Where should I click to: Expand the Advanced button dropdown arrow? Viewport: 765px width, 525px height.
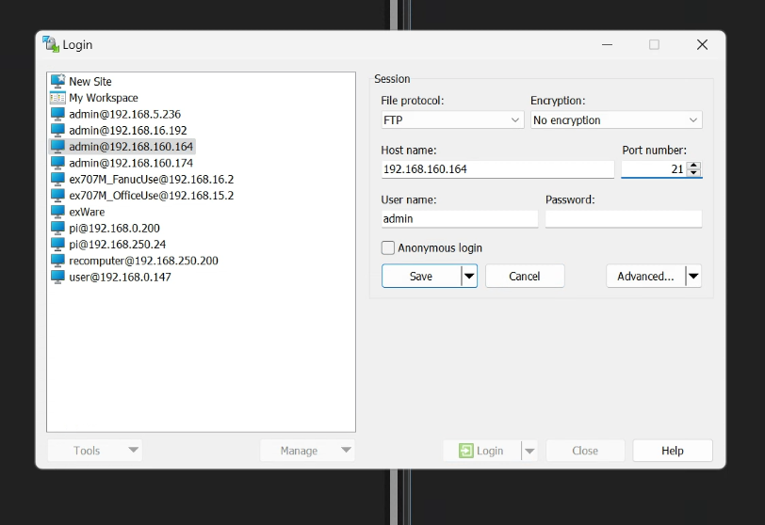tap(693, 277)
